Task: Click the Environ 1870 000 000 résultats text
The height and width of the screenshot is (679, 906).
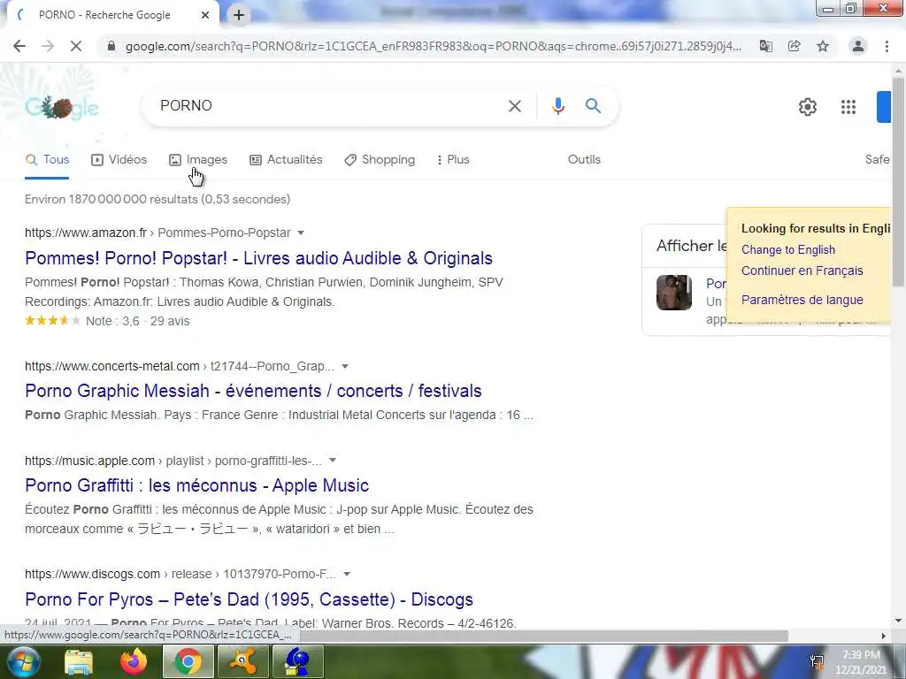Action: 157,199
